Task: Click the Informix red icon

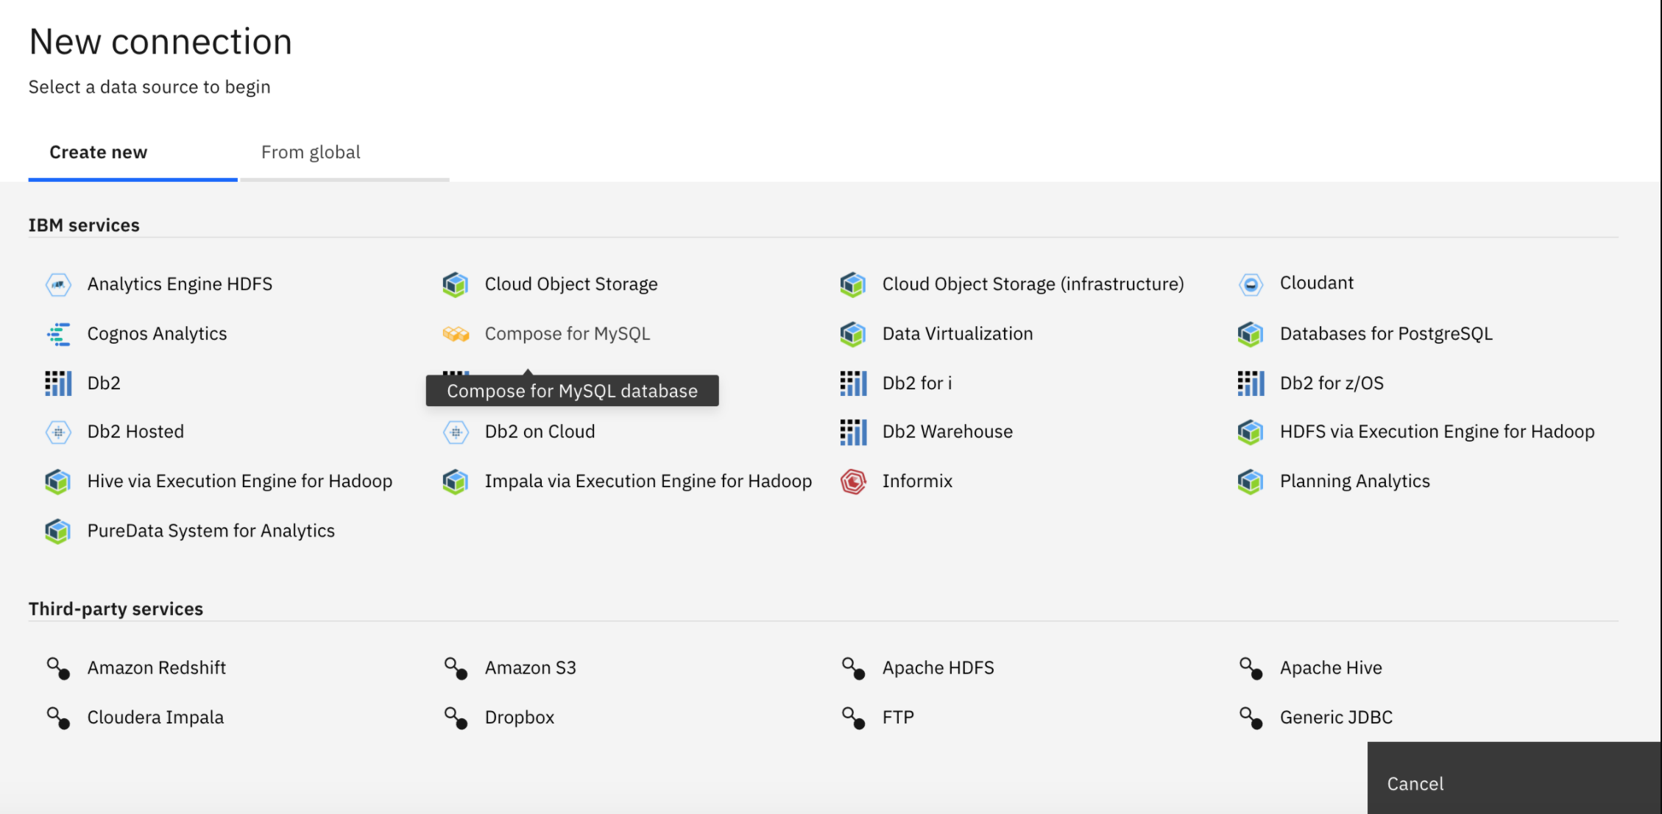Action: point(853,481)
